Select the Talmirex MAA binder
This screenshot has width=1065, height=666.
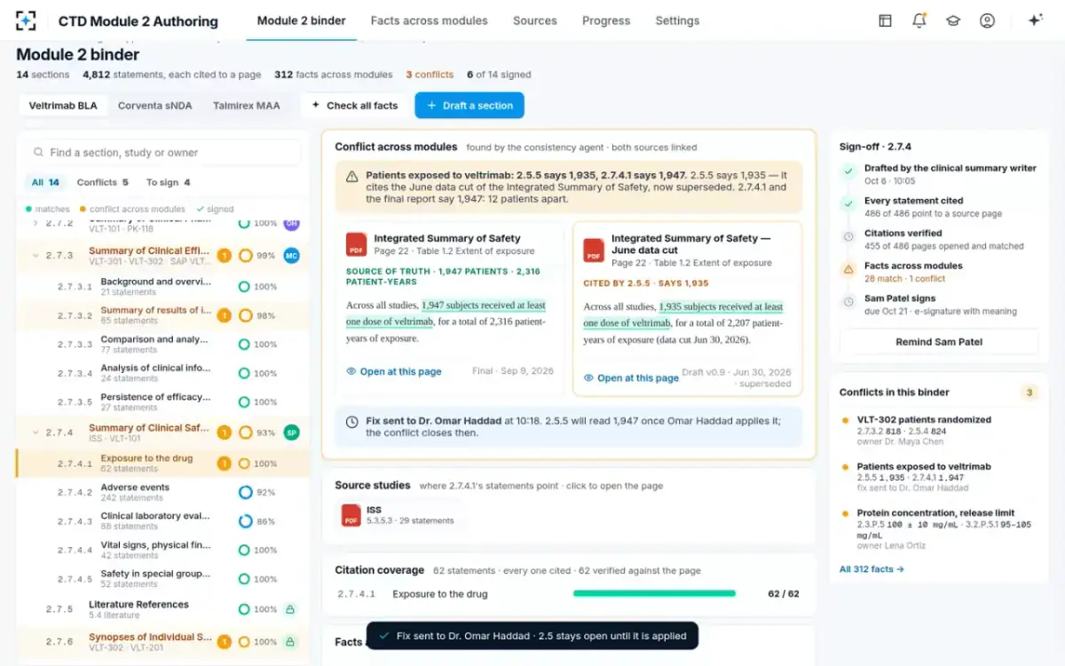point(246,106)
